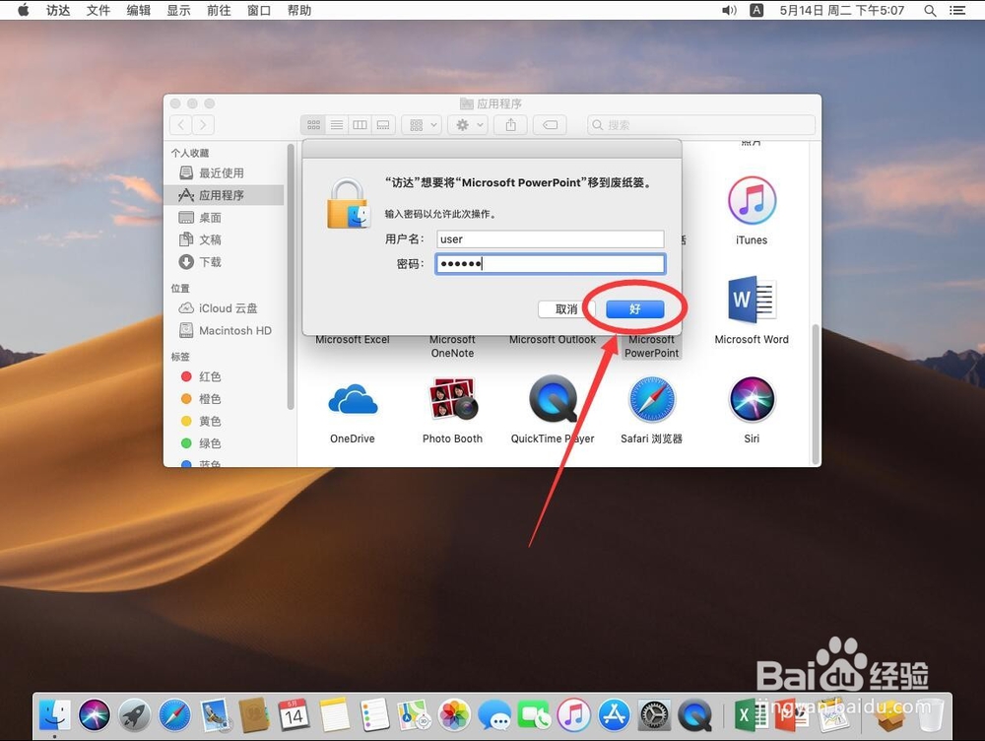Switch Finder to gallery view

click(383, 125)
